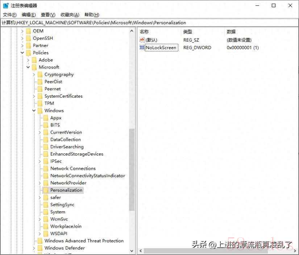Select the Windows Advanced Threat Protection key
This screenshot has height=255, width=299.
pos(84,241)
